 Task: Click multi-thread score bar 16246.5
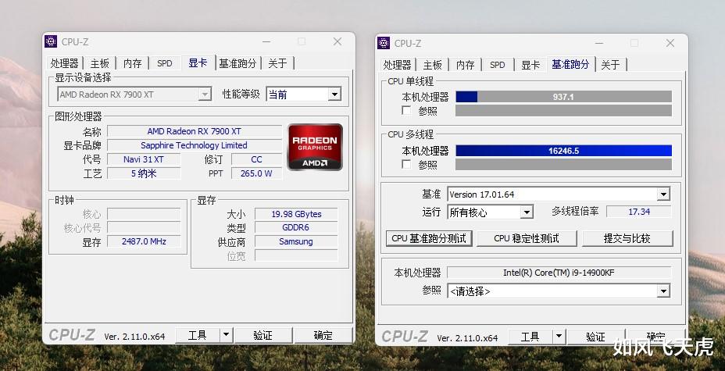point(563,151)
